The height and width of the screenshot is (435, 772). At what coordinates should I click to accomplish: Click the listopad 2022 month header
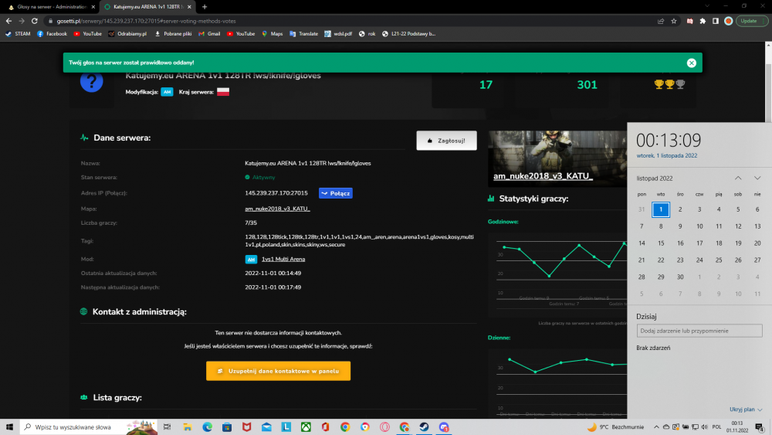(655, 178)
